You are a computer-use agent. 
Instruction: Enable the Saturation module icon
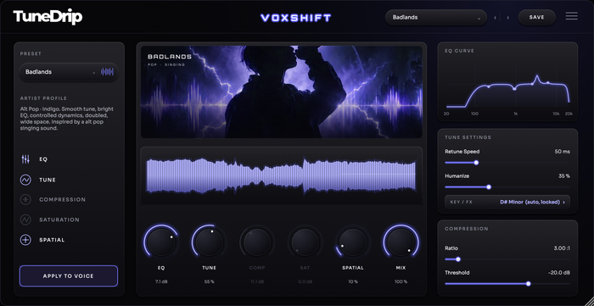(25, 220)
